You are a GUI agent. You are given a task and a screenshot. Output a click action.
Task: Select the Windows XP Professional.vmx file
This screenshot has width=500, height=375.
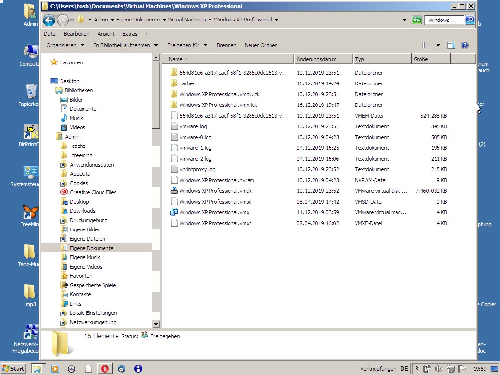pos(214,212)
